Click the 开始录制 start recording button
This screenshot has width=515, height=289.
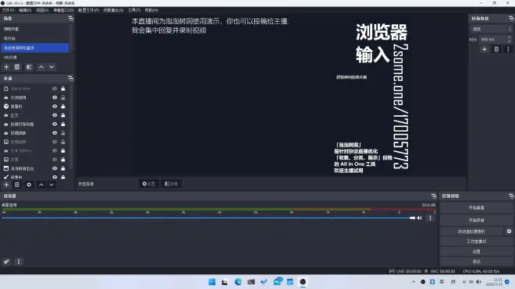click(x=476, y=220)
